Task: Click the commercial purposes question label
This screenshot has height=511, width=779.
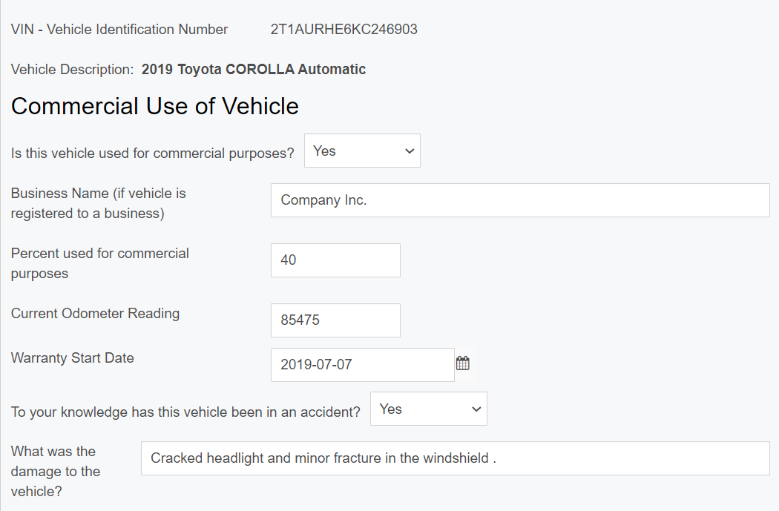Action: [152, 154]
